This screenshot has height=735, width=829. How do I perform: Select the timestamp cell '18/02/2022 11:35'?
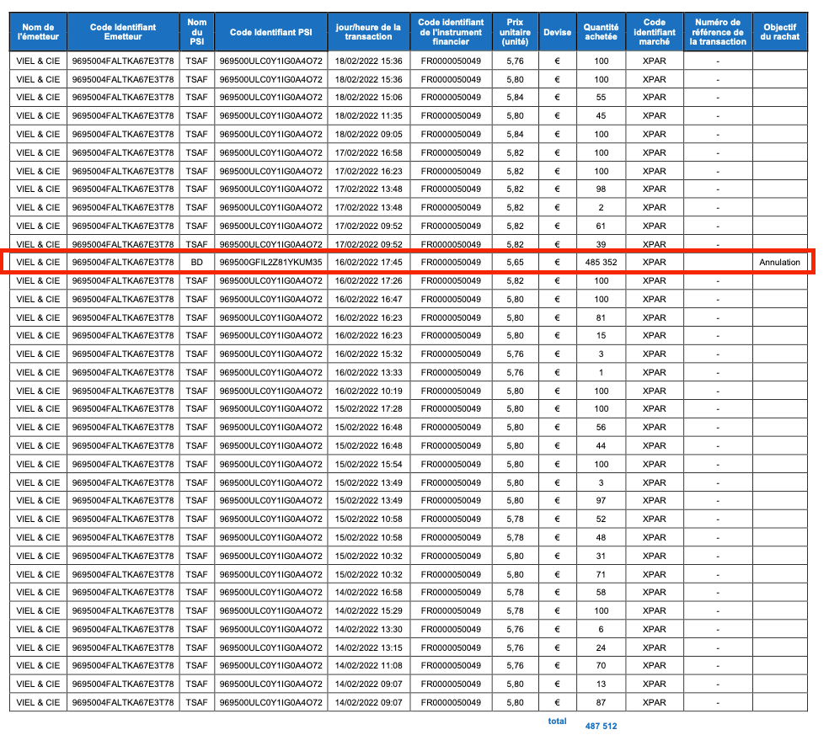pyautogui.click(x=368, y=116)
